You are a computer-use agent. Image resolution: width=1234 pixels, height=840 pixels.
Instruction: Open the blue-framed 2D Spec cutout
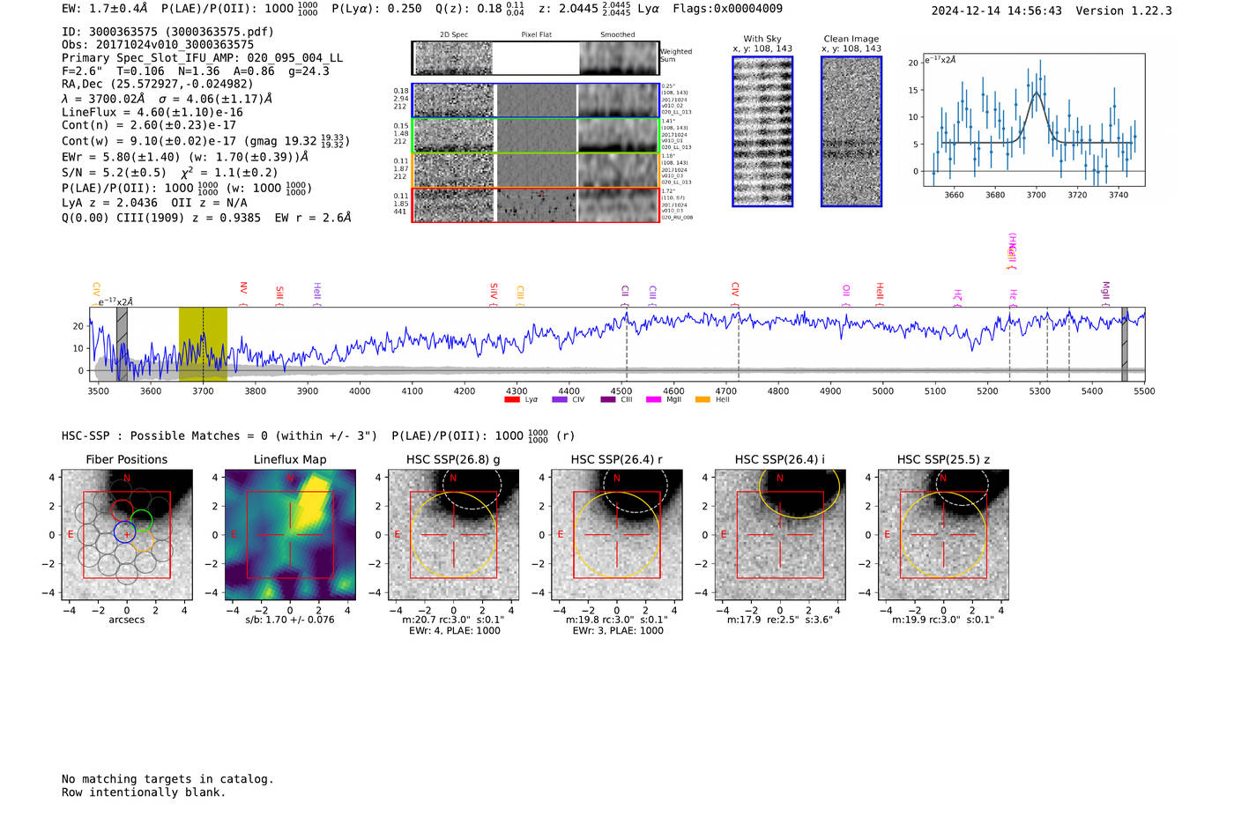point(454,100)
